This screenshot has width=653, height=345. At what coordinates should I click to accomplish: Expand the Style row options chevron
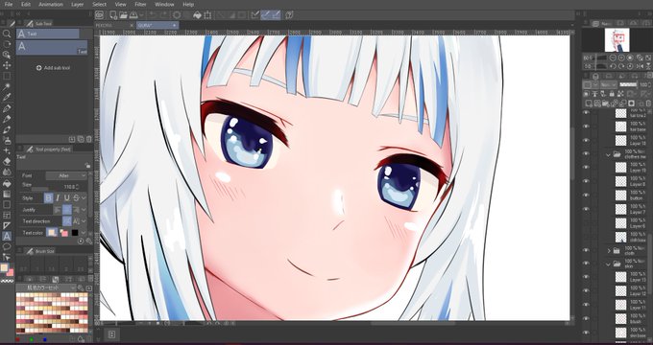[x=85, y=197]
